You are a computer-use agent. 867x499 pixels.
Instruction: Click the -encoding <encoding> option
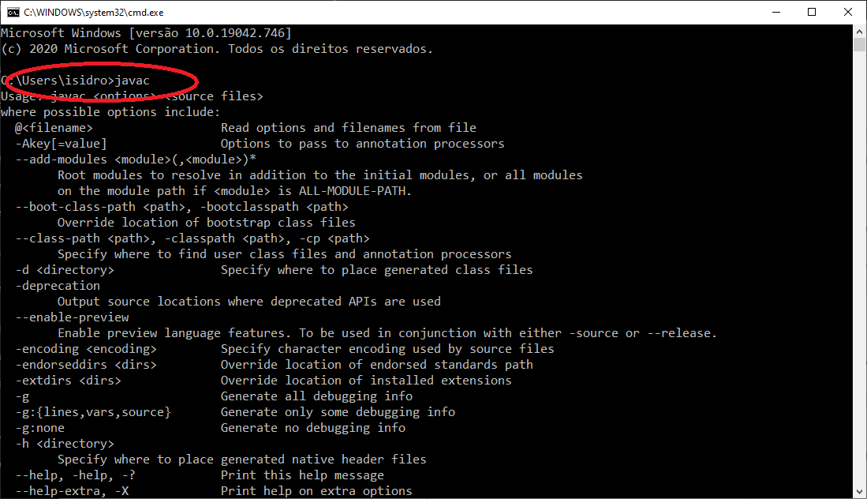(x=86, y=349)
